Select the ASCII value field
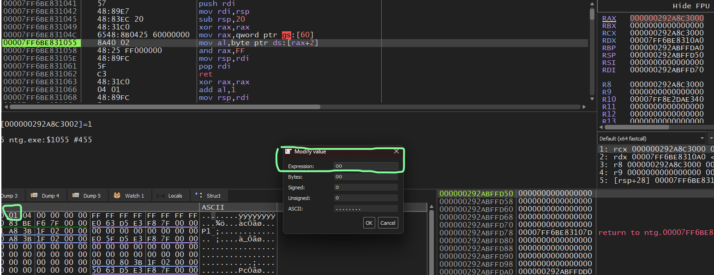This screenshot has width=714, height=275. click(x=366, y=209)
